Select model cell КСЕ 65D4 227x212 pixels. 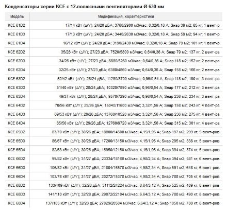(x=17, y=150)
